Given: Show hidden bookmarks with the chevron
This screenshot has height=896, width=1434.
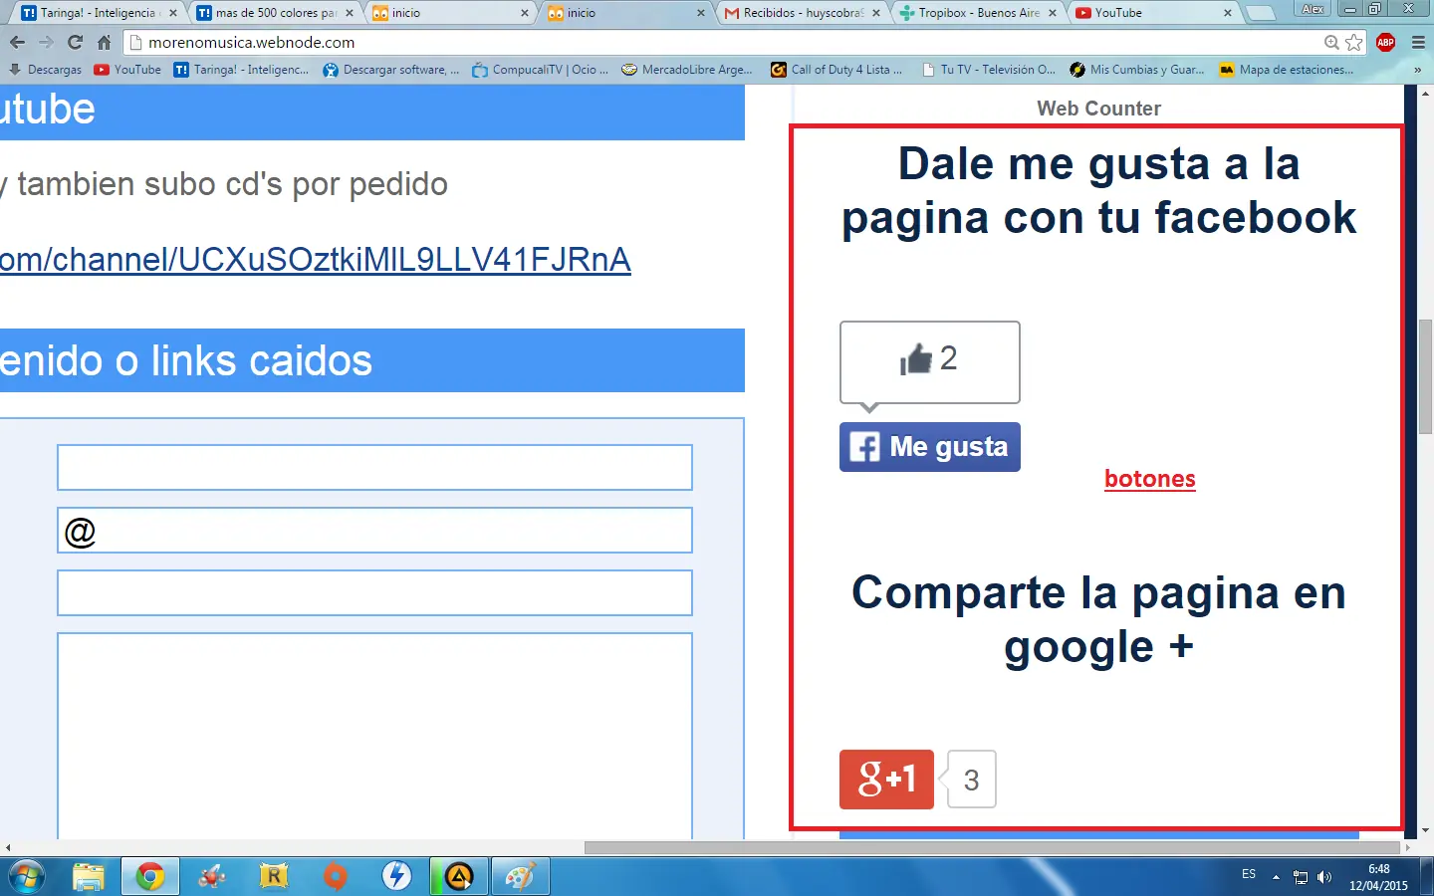Looking at the screenshot, I should pyautogui.click(x=1417, y=70).
